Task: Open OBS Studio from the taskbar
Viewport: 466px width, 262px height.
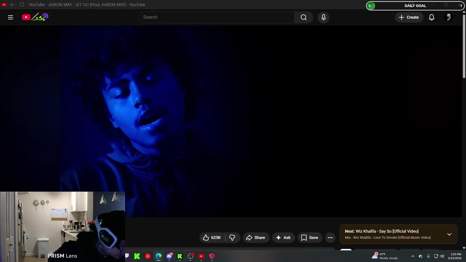Action: 190,256
